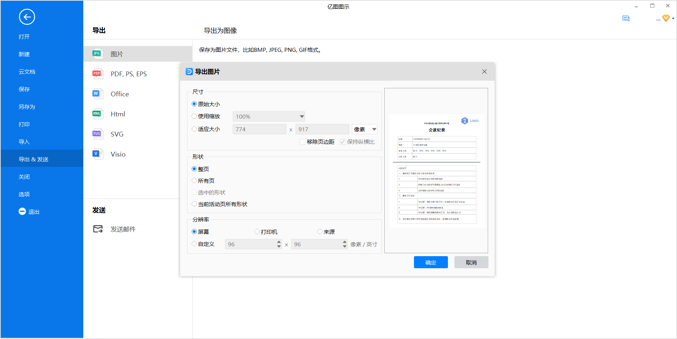This screenshot has width=677, height=339.
Task: Open the 云文档 menu item
Action: (27, 72)
